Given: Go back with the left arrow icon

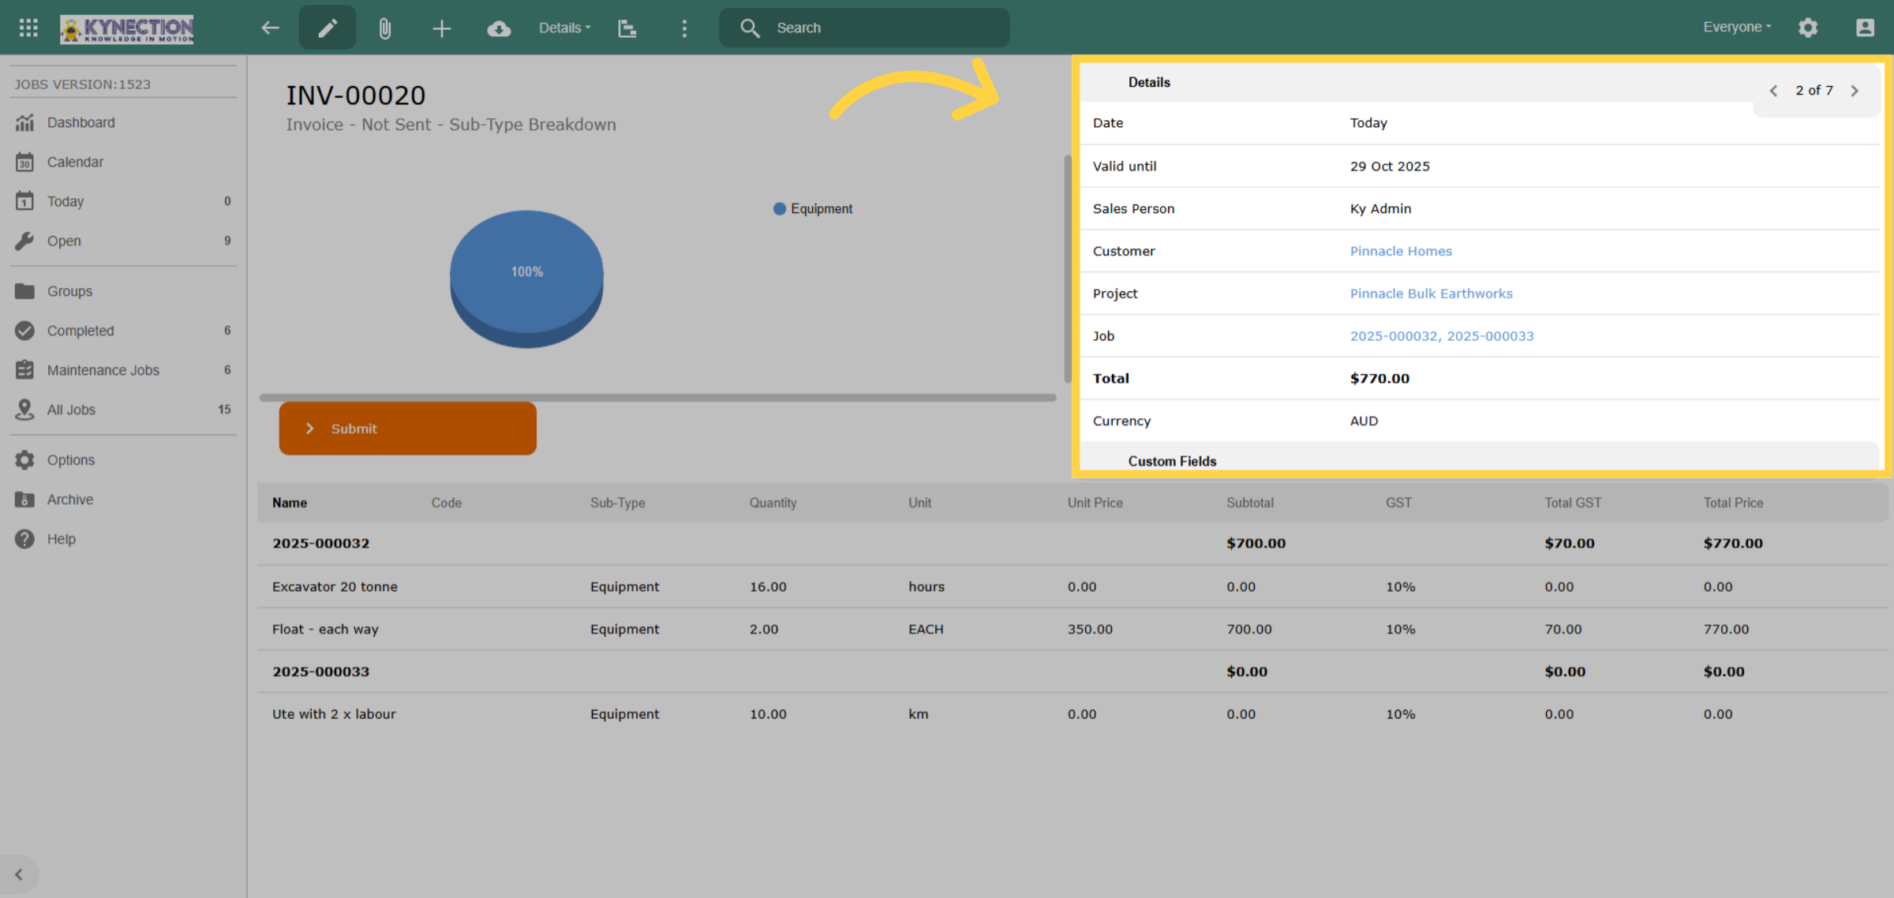Looking at the screenshot, I should pyautogui.click(x=270, y=28).
